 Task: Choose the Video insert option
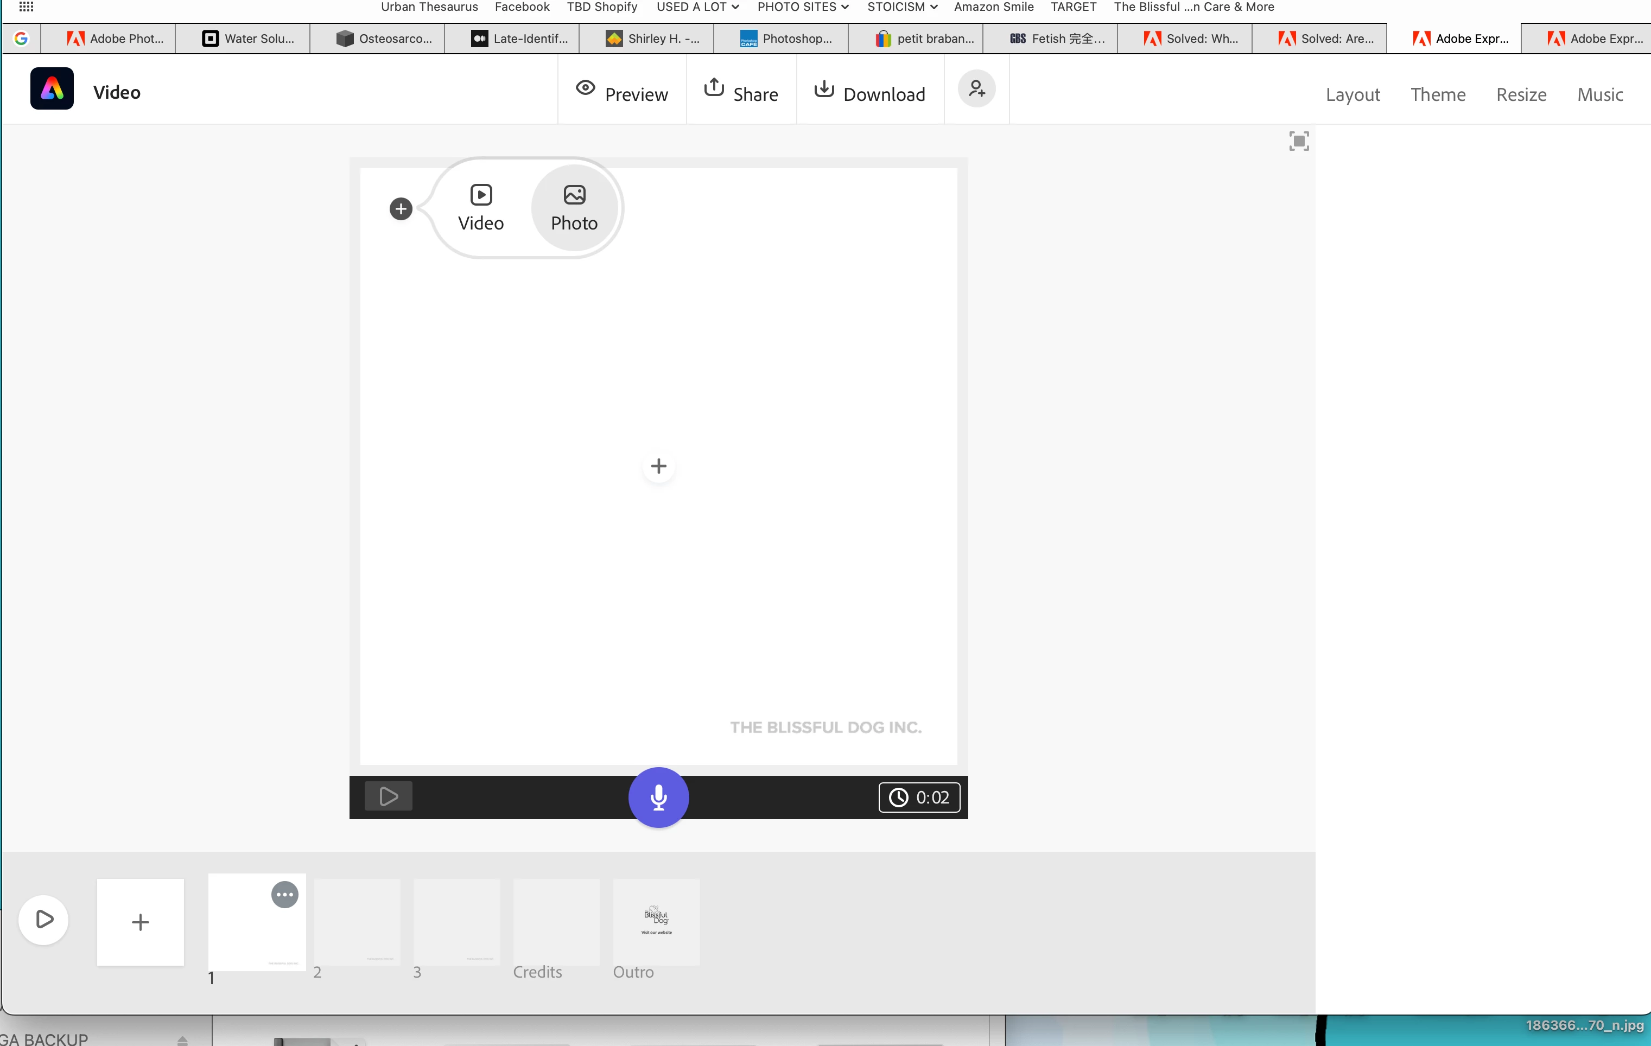point(481,208)
